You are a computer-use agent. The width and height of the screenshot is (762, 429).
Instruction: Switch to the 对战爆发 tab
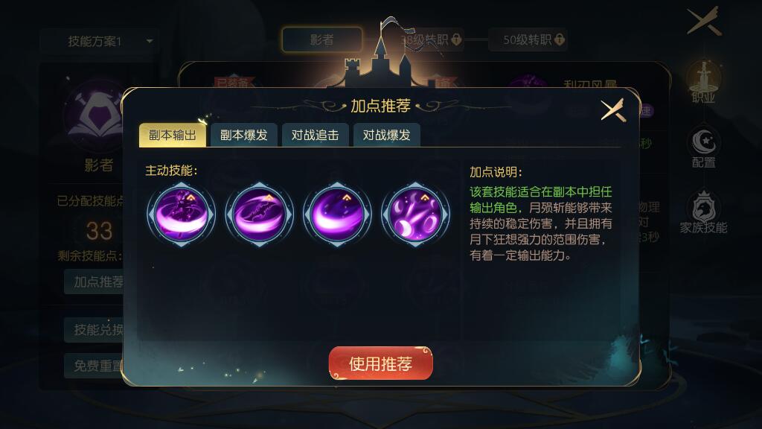[x=387, y=135]
